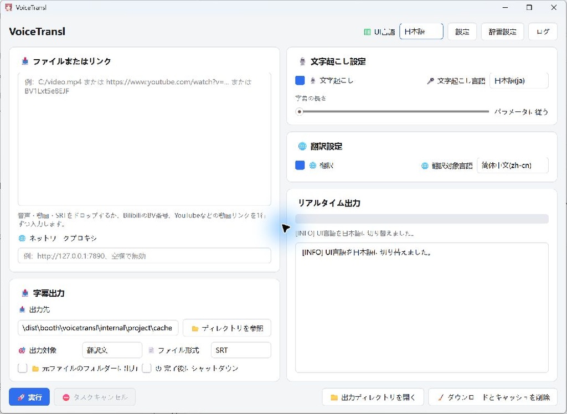
Task: Click the realtime output log text area
Action: click(x=421, y=307)
